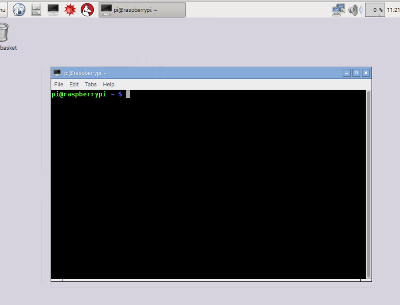Open the File menu in terminal
Screen dimensions: 400x305
click(x=58, y=85)
